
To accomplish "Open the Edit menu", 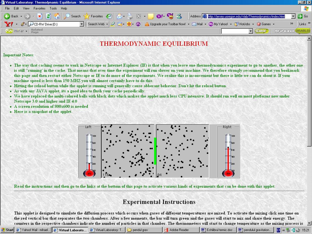I will [16, 8].
